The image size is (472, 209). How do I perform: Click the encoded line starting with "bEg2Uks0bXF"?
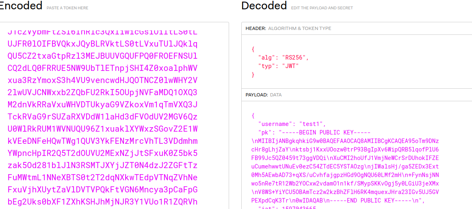(102, 201)
